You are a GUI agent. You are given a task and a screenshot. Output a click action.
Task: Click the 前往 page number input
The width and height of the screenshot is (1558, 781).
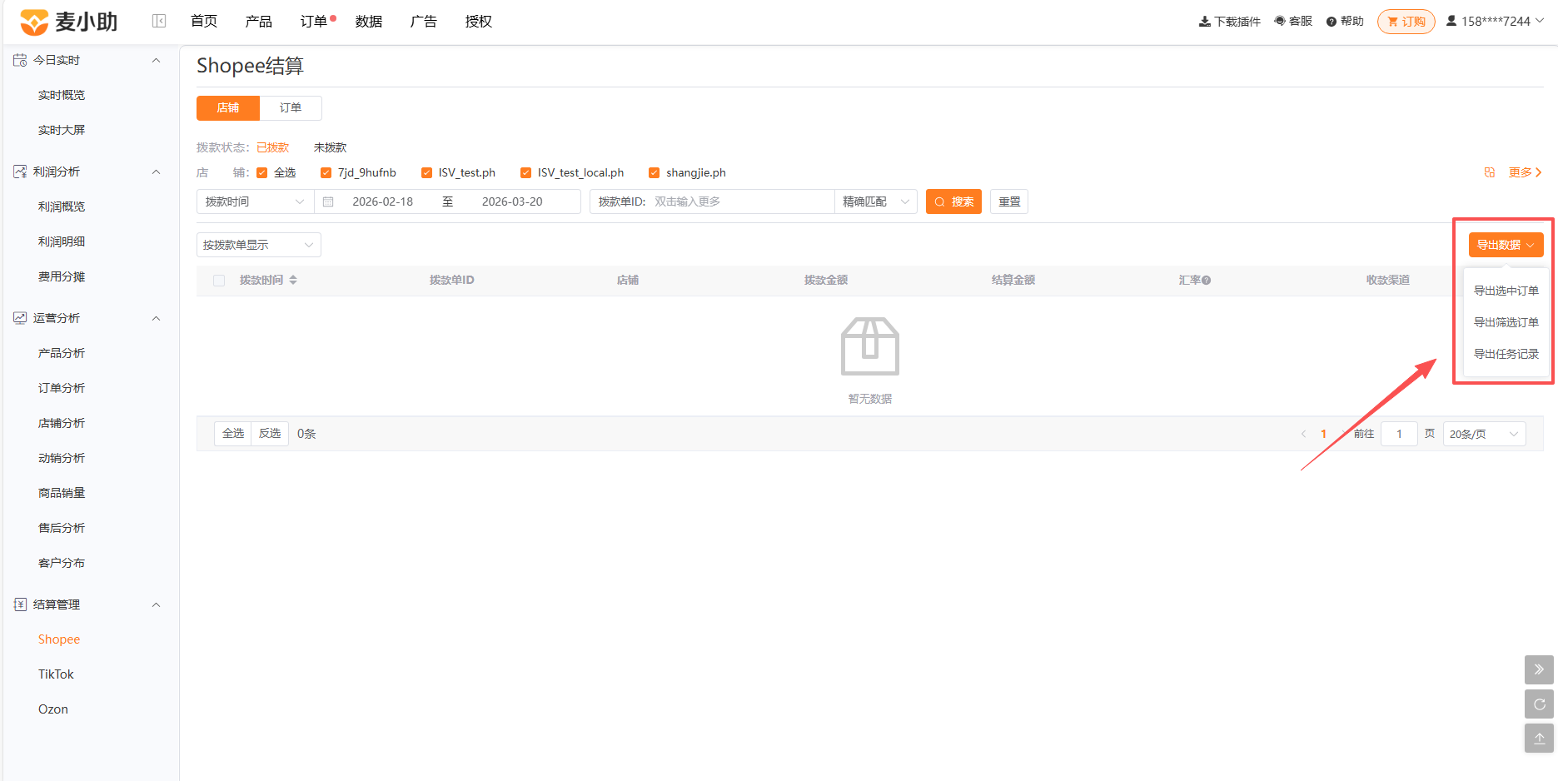[x=1399, y=434]
